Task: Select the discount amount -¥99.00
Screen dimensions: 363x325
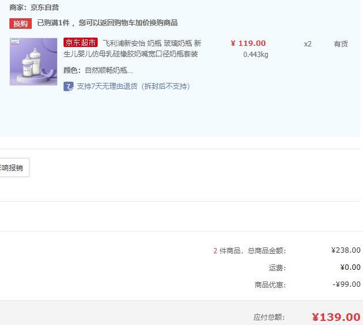Action: 347,284
